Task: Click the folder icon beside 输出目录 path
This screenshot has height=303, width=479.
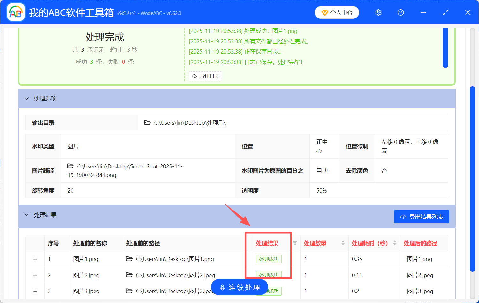Action: point(147,122)
